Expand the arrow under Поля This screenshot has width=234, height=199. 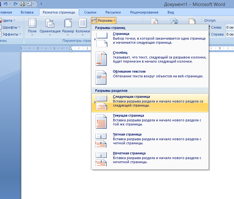click(32, 35)
